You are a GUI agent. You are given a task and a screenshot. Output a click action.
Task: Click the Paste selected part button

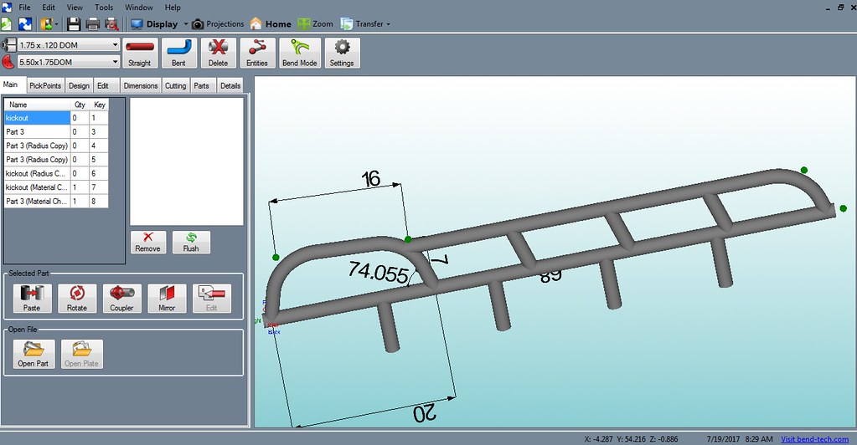coord(32,298)
